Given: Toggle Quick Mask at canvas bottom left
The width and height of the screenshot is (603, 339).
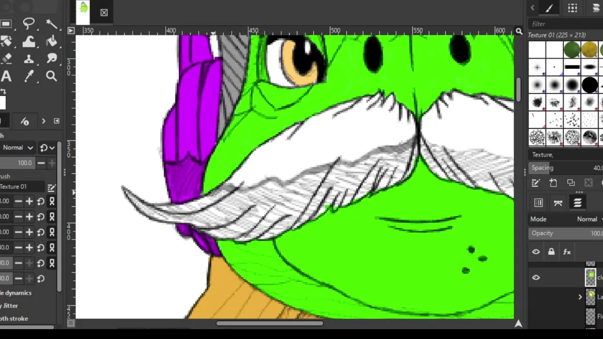Looking at the screenshot, I should (x=71, y=323).
